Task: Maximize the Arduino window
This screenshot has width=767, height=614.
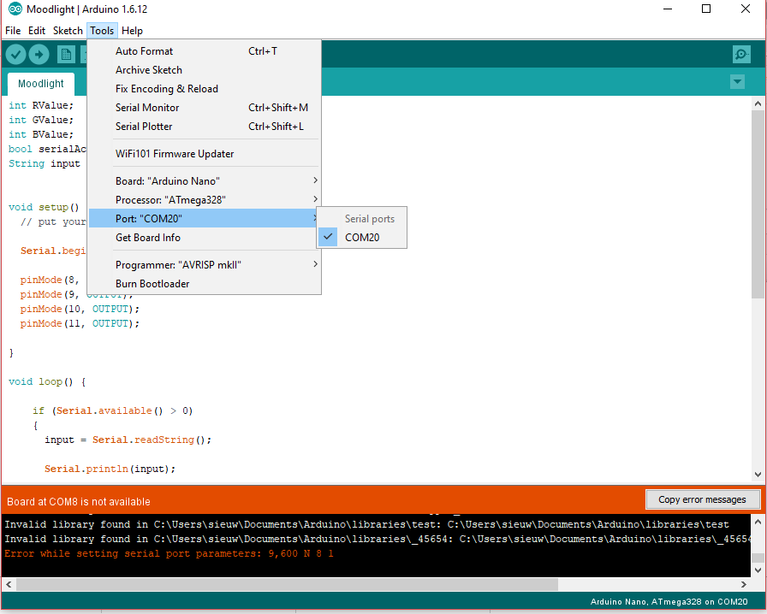Action: (706, 9)
